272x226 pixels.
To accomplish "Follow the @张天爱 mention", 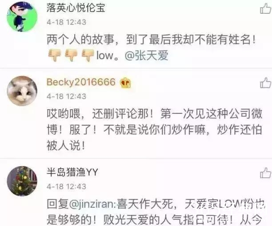I will tap(147, 56).
